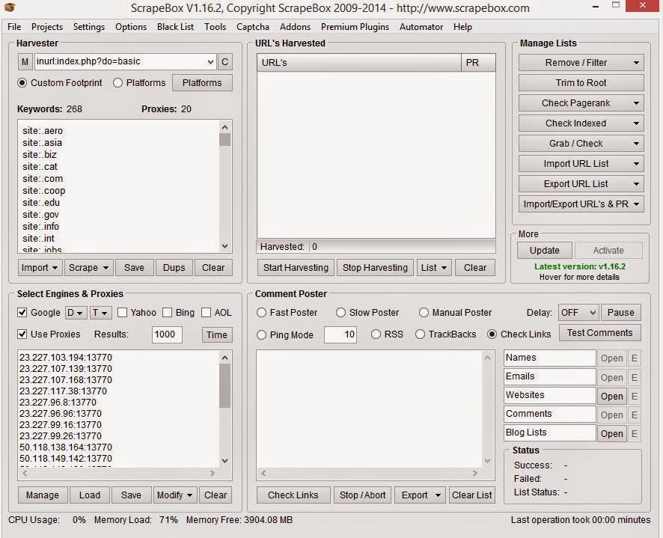Click the M merge keywords button

[x=25, y=61]
